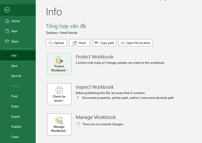The width and height of the screenshot is (202, 143).
Task: Click the Share arrow icon
Action: pos(75,43)
